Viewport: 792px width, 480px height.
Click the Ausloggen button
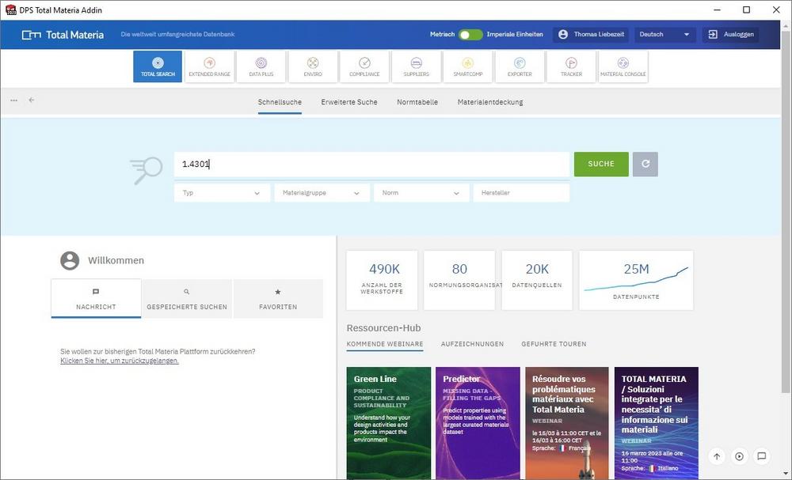click(730, 34)
